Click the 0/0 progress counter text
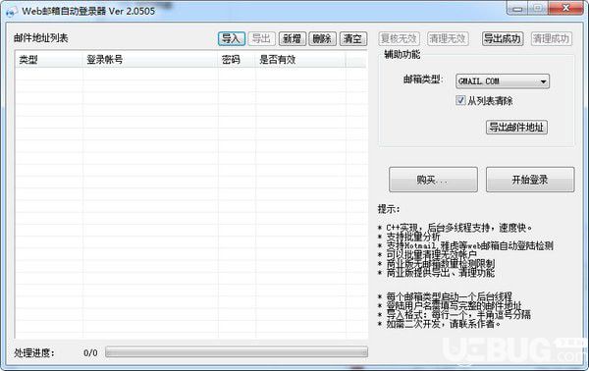Screen dimensions: 589x371 click(x=90, y=352)
